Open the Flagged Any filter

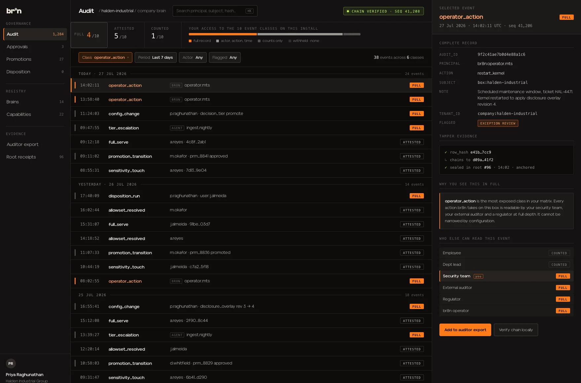(x=225, y=57)
